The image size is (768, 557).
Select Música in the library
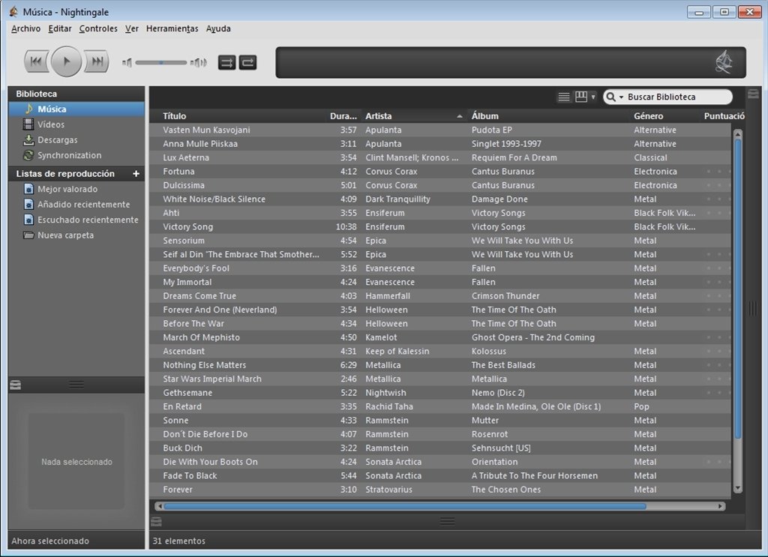76,109
